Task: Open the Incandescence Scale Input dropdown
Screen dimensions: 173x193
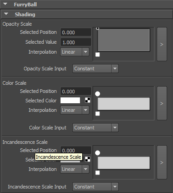Action: (x=95, y=187)
